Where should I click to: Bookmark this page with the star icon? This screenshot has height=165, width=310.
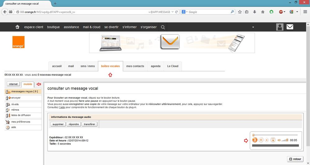tap(240, 12)
